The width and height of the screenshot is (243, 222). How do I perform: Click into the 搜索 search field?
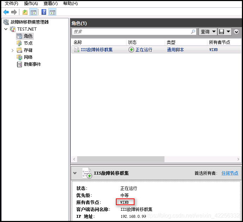pyautogui.click(x=134, y=32)
